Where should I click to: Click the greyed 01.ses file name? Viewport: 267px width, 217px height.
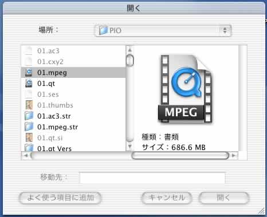48,94
